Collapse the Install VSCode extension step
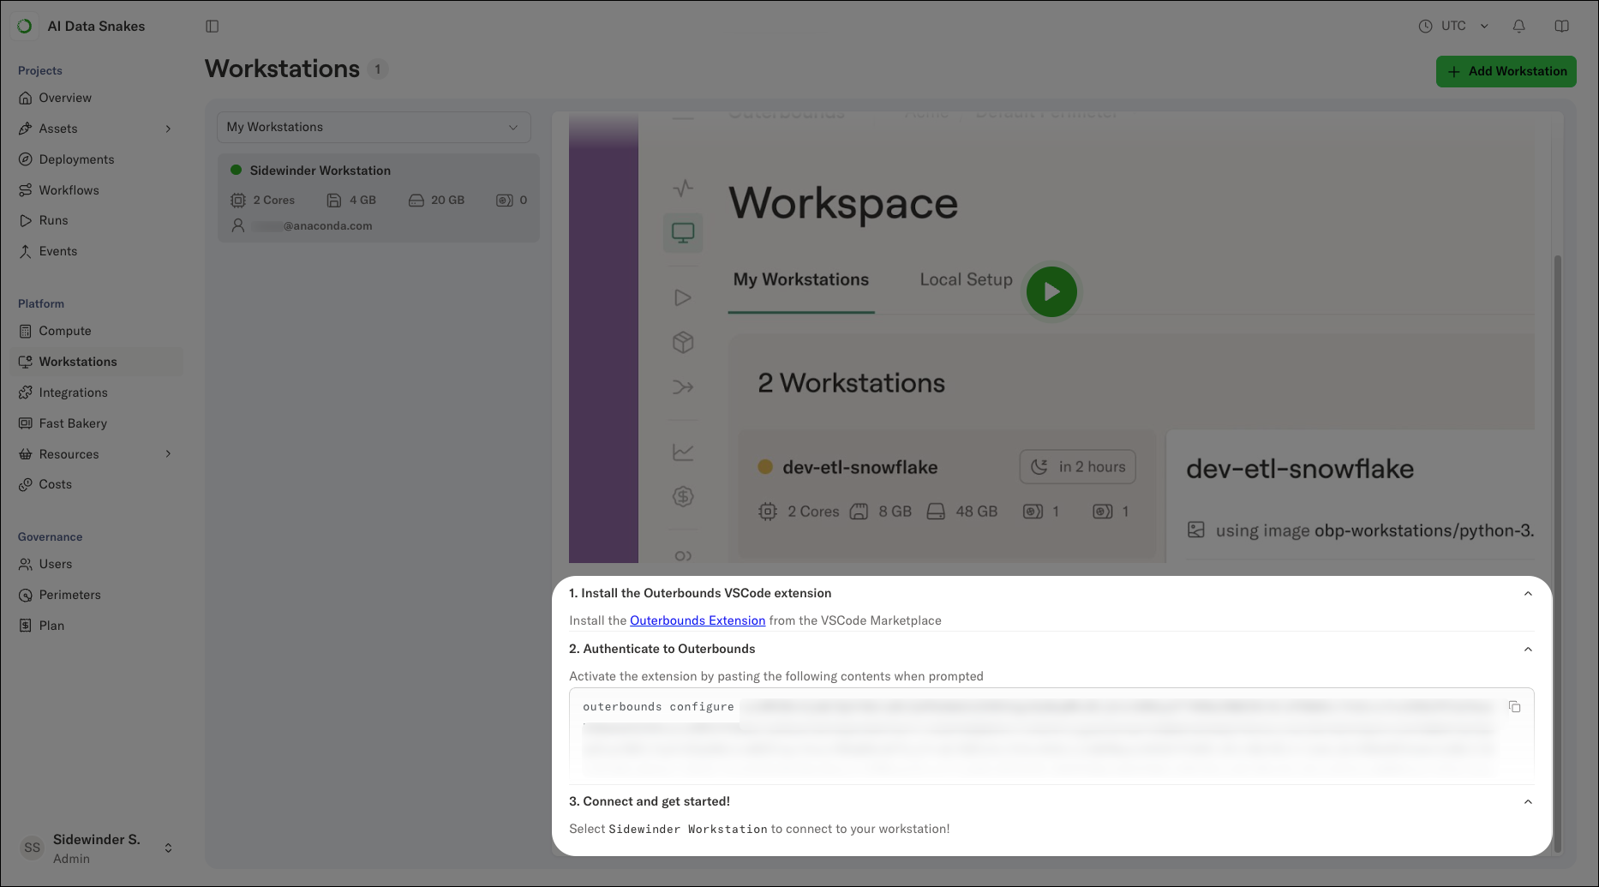Image resolution: width=1599 pixels, height=887 pixels. coord(1528,593)
